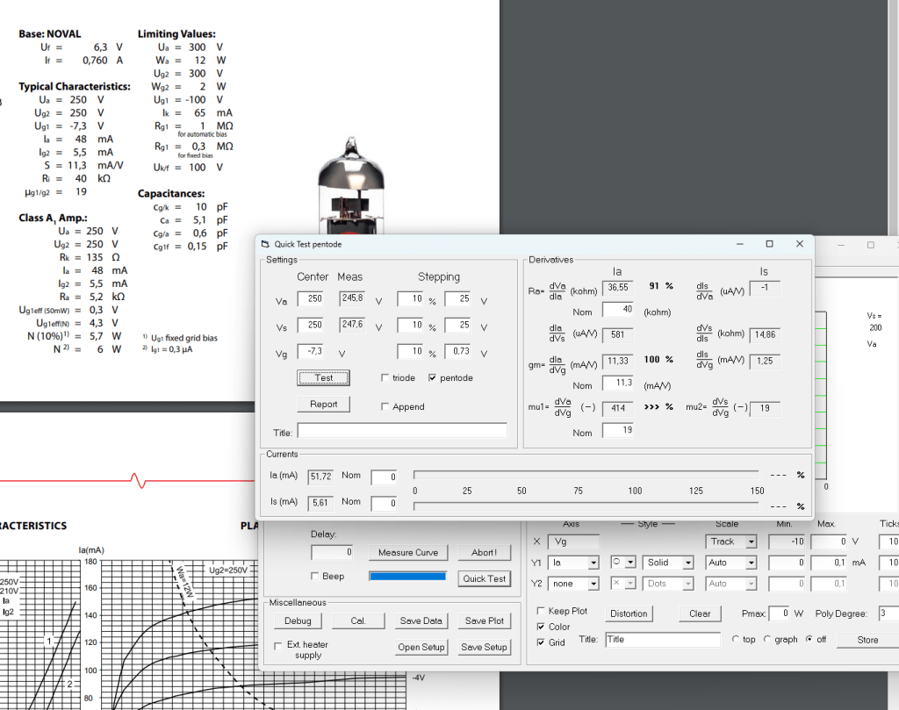This screenshot has width=899, height=710.
Task: Click the Quick Test Title text field
Action: [402, 431]
